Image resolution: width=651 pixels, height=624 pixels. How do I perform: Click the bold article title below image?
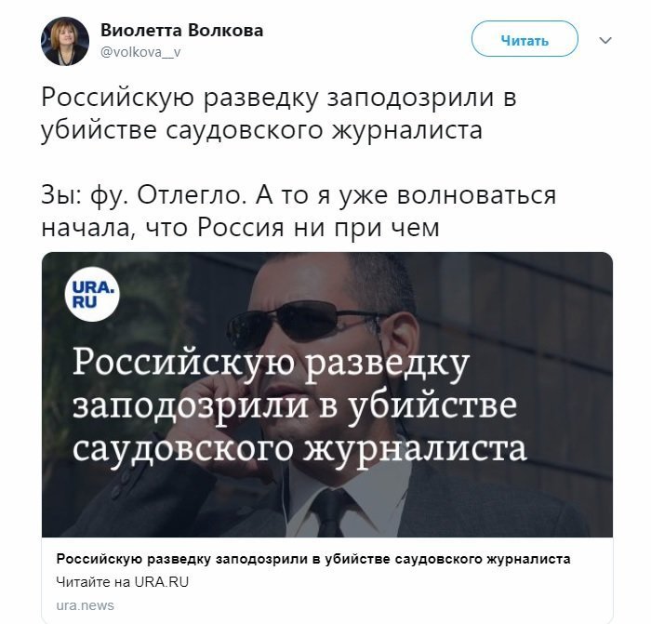(x=313, y=559)
